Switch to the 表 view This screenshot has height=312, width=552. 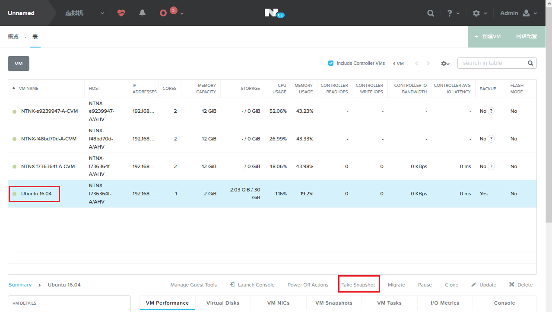35,37
